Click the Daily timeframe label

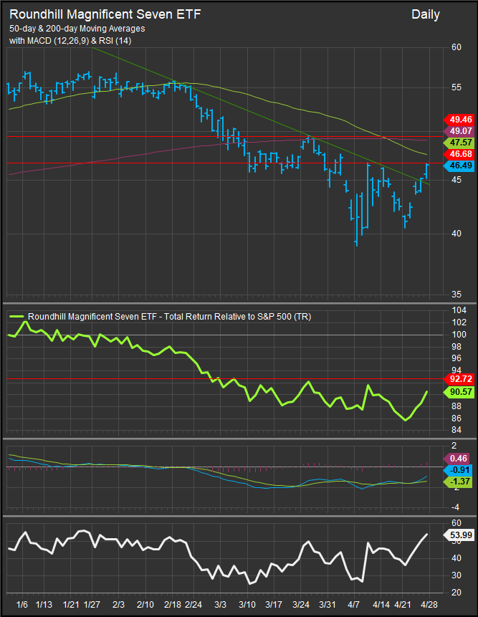(426, 14)
